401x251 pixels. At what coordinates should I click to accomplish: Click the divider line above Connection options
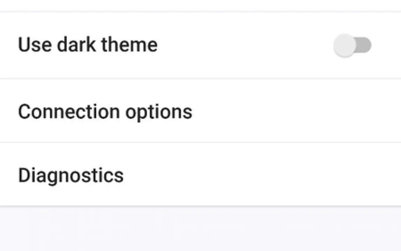click(200, 79)
